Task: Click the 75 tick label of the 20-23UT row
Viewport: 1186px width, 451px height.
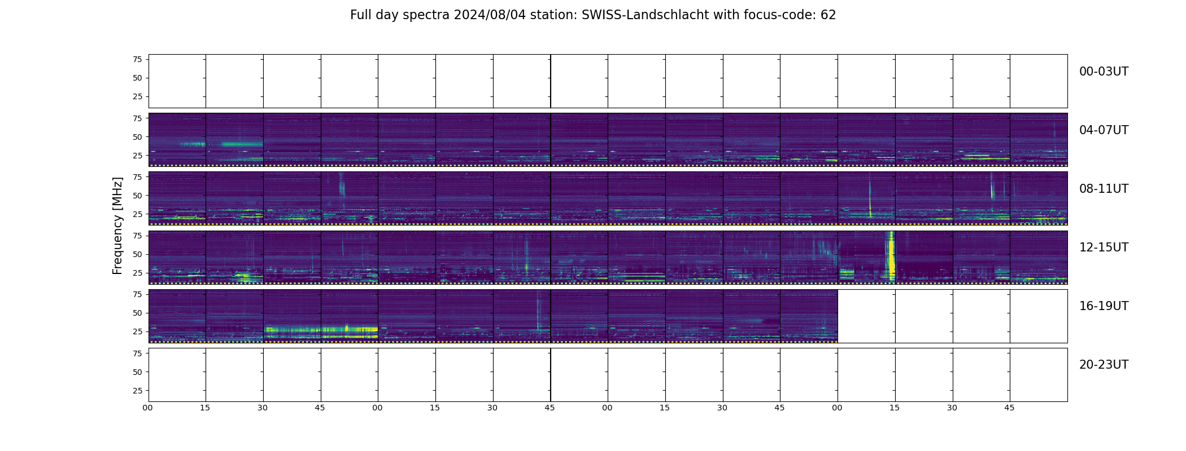Action: (x=137, y=353)
